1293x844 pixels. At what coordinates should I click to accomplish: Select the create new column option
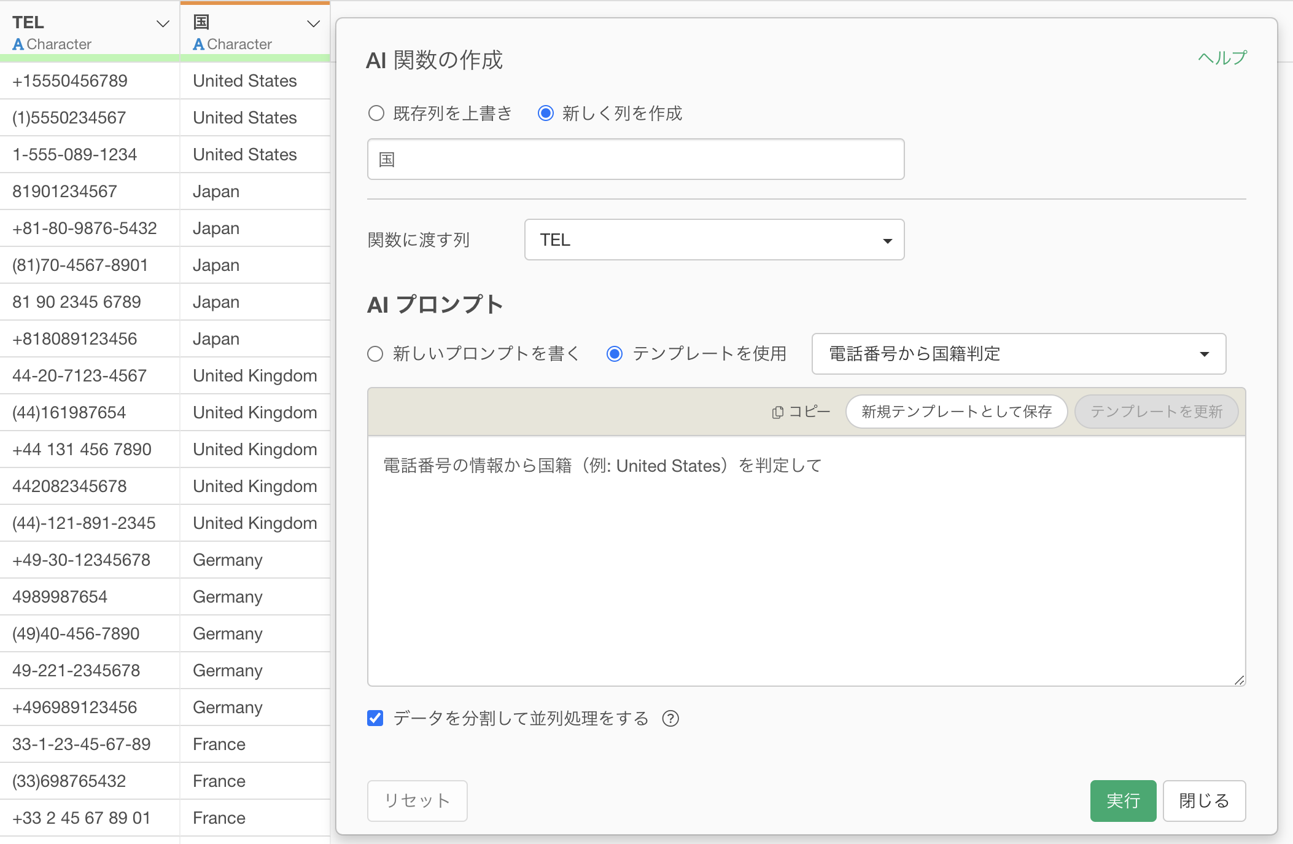point(545,113)
